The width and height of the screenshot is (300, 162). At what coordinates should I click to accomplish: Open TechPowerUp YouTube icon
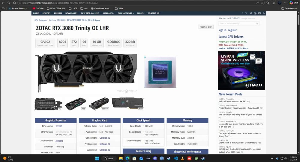coord(259,13)
